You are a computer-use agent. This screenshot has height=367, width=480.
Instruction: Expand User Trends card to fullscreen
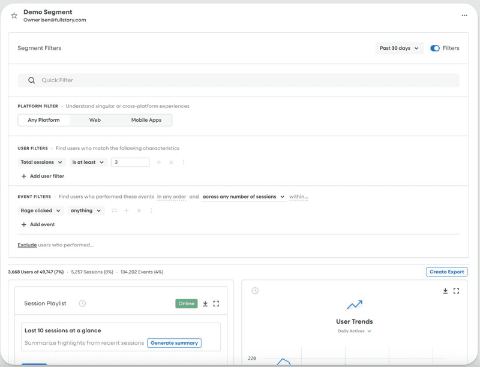456,291
